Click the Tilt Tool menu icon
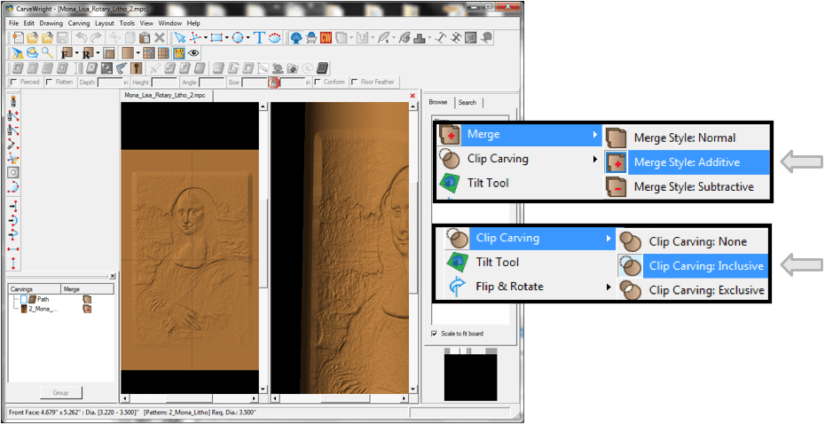The width and height of the screenshot is (825, 425). pos(453,183)
